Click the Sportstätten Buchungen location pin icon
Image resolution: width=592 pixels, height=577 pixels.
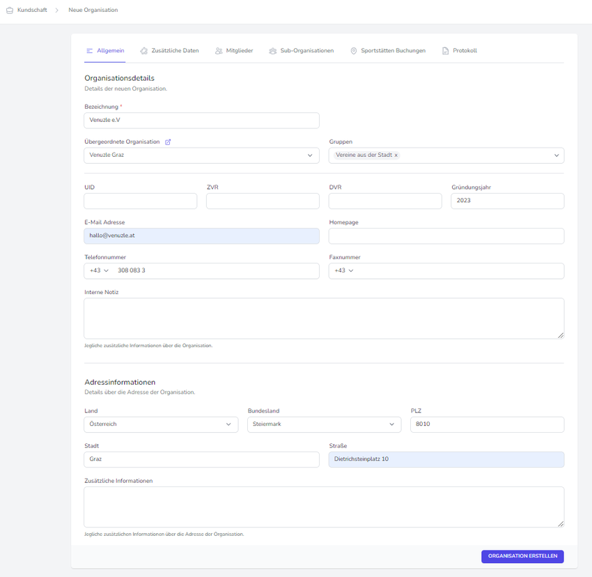coord(354,51)
